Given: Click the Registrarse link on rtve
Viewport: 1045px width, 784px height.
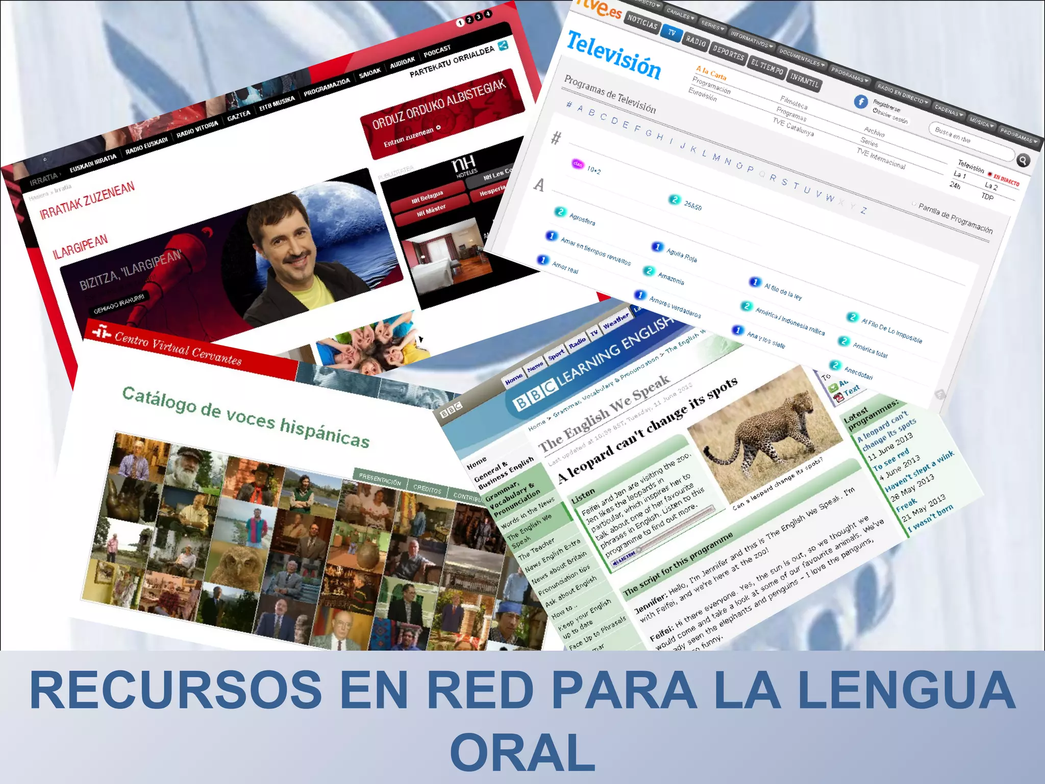Looking at the screenshot, I should 886,105.
